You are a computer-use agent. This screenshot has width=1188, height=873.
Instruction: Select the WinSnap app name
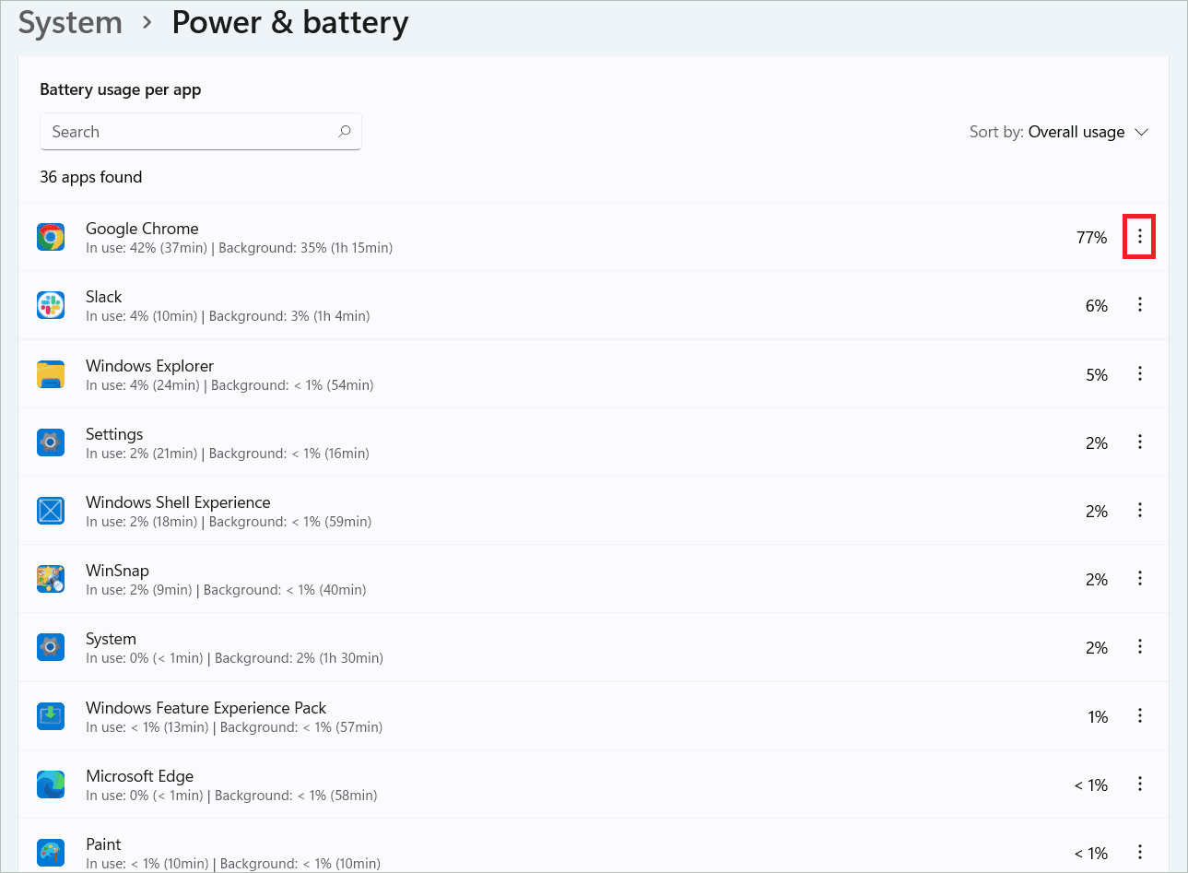[x=117, y=571]
